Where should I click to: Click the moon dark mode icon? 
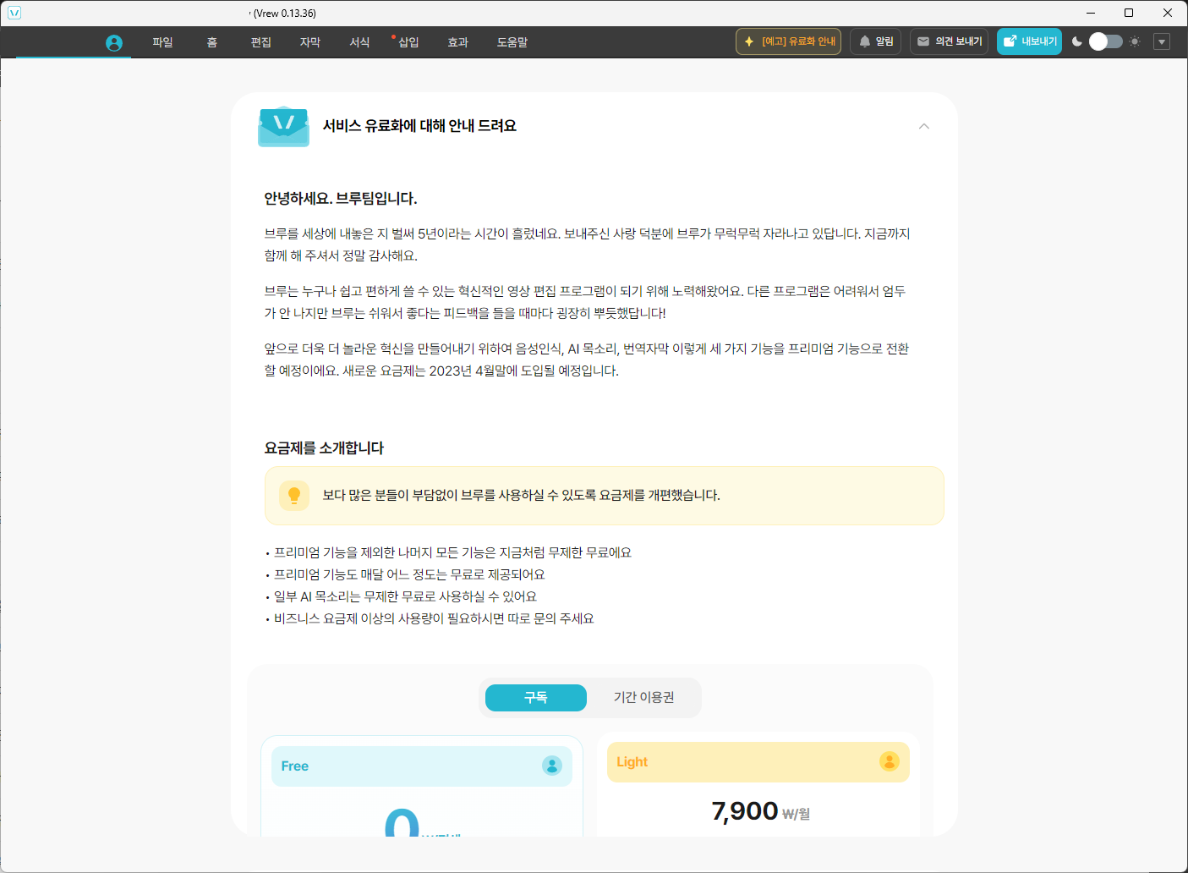[x=1076, y=41]
